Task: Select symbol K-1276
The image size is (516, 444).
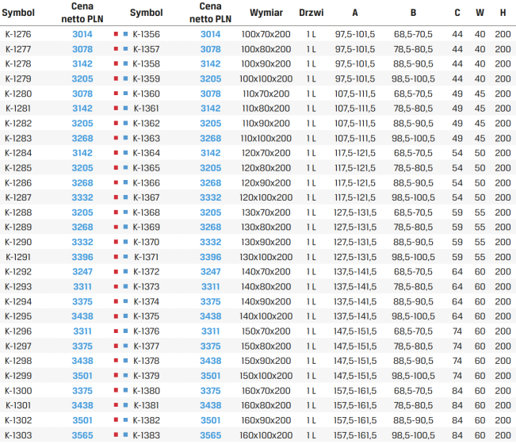Action: [18, 34]
